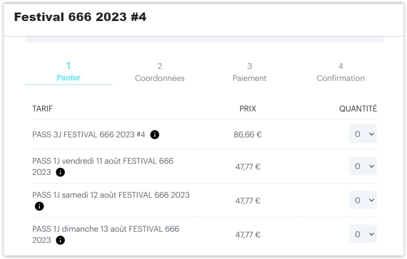Image resolution: width=407 pixels, height=259 pixels.
Task: Click the 86,66 € price
Action: point(248,135)
